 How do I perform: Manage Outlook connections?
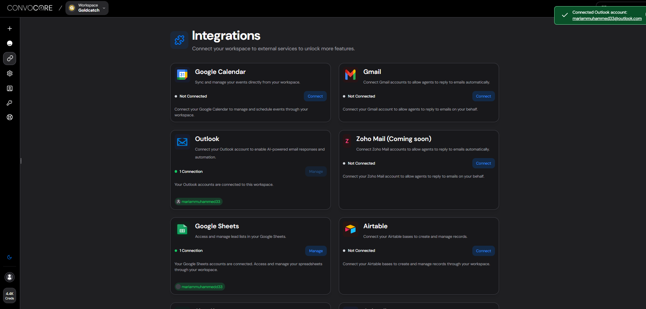click(x=316, y=171)
